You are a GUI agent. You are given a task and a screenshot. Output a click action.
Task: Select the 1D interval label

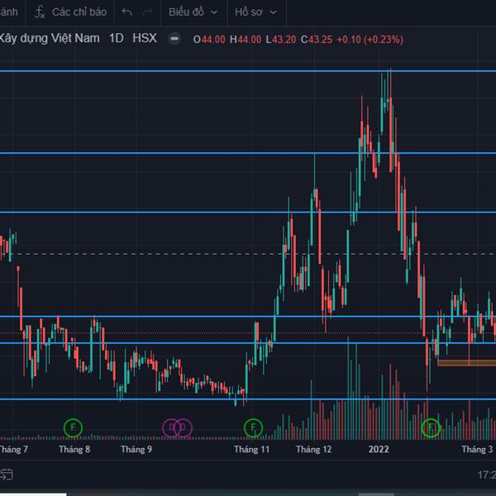pyautogui.click(x=116, y=39)
